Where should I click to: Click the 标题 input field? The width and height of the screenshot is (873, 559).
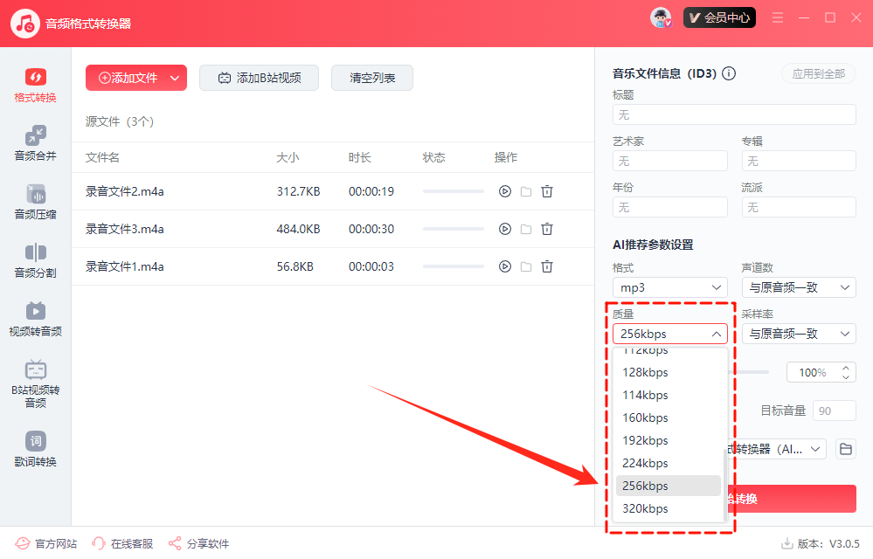(x=734, y=114)
